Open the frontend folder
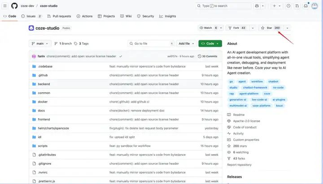The image size is (323, 184). pyautogui.click(x=44, y=120)
